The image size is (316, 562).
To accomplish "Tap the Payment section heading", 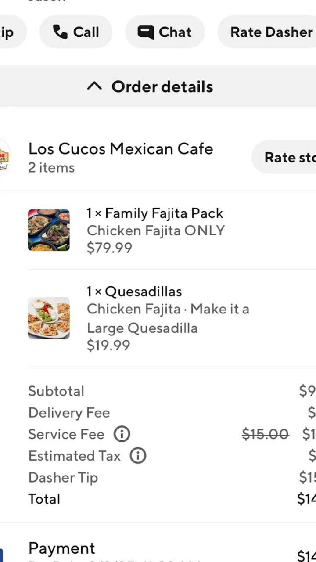I will [x=62, y=548].
